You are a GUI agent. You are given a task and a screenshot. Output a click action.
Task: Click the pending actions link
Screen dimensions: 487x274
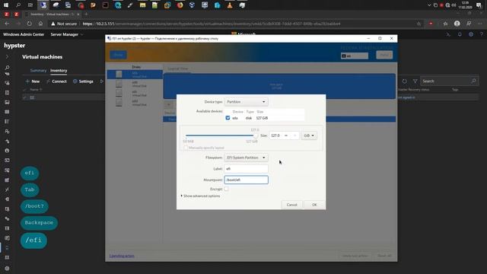[x=122, y=256]
